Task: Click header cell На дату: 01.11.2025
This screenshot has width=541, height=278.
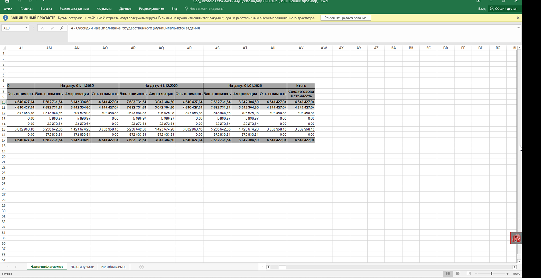Action: [x=77, y=85]
